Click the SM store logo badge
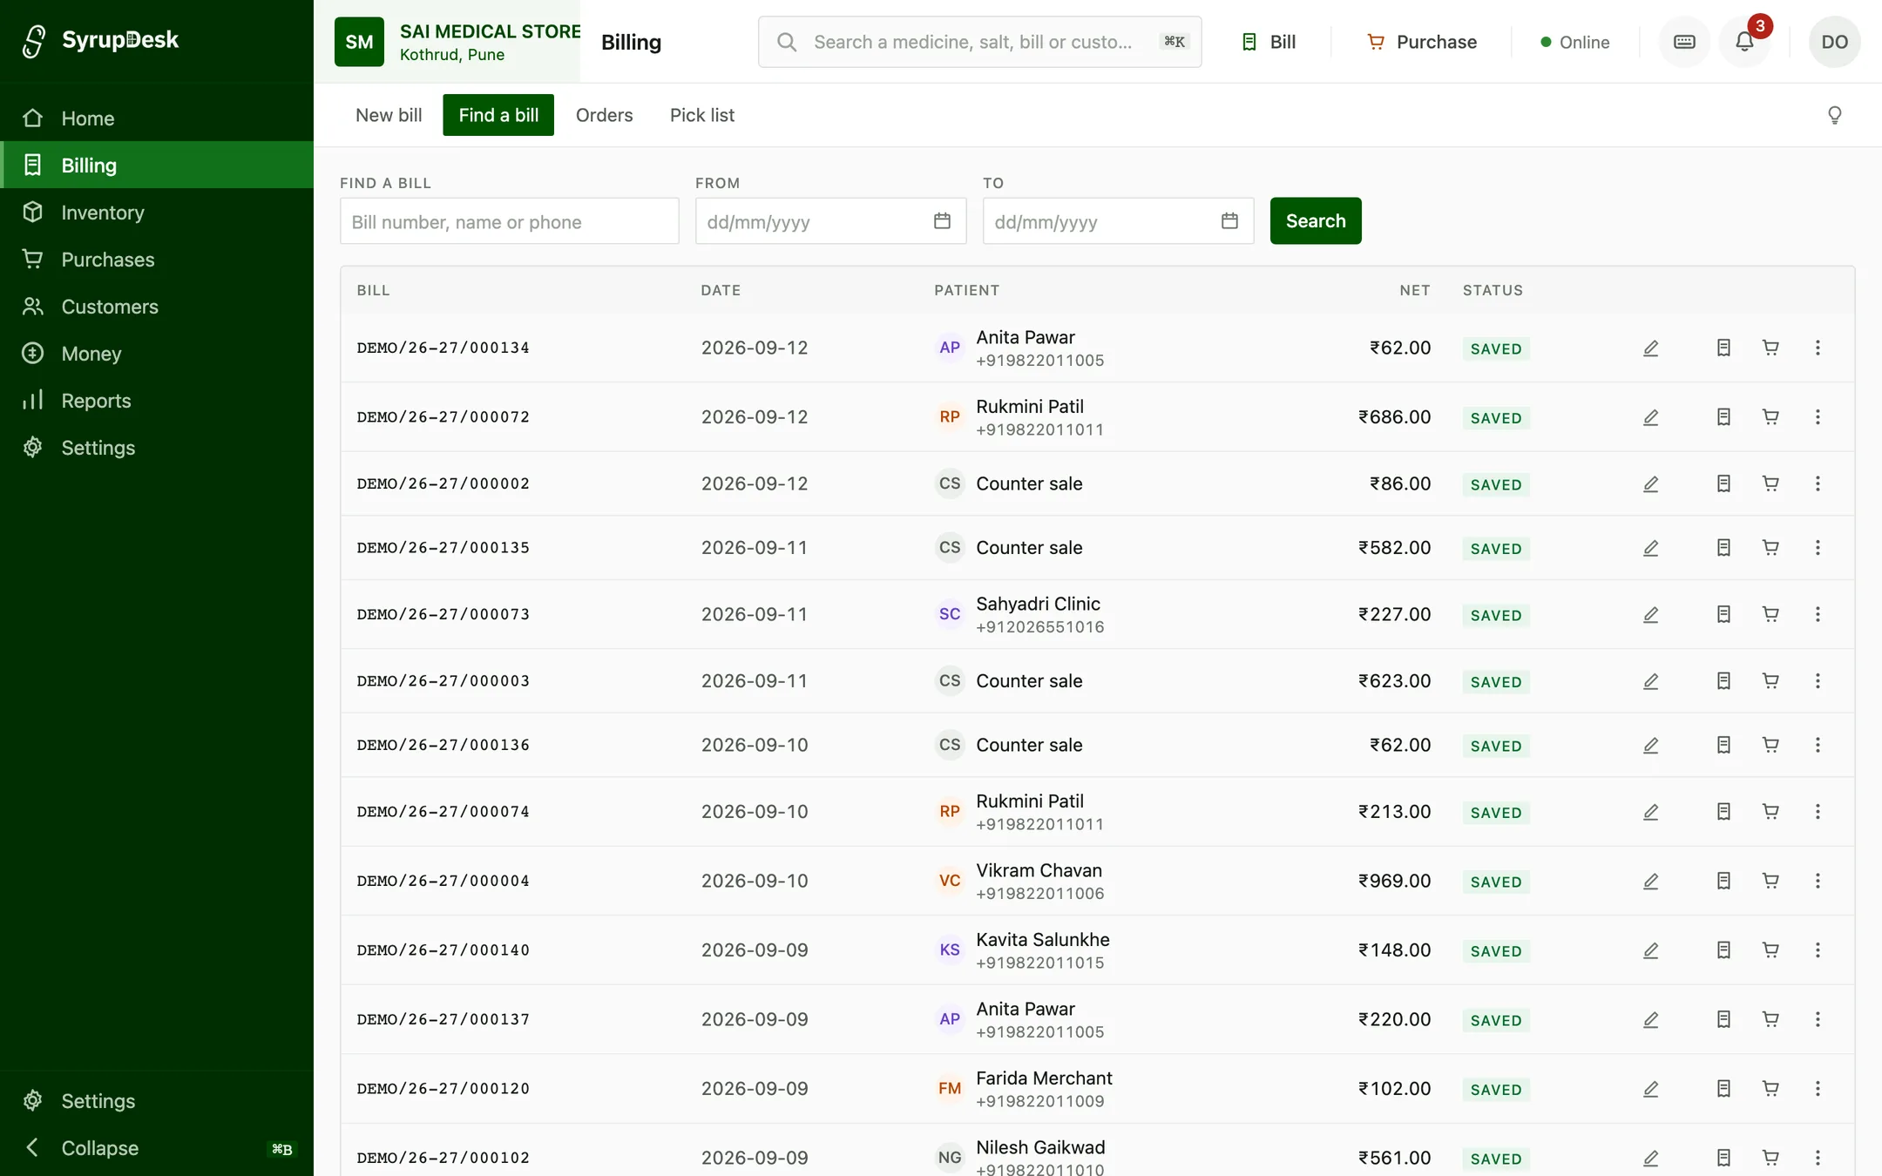The height and width of the screenshot is (1176, 1882). pos(359,42)
